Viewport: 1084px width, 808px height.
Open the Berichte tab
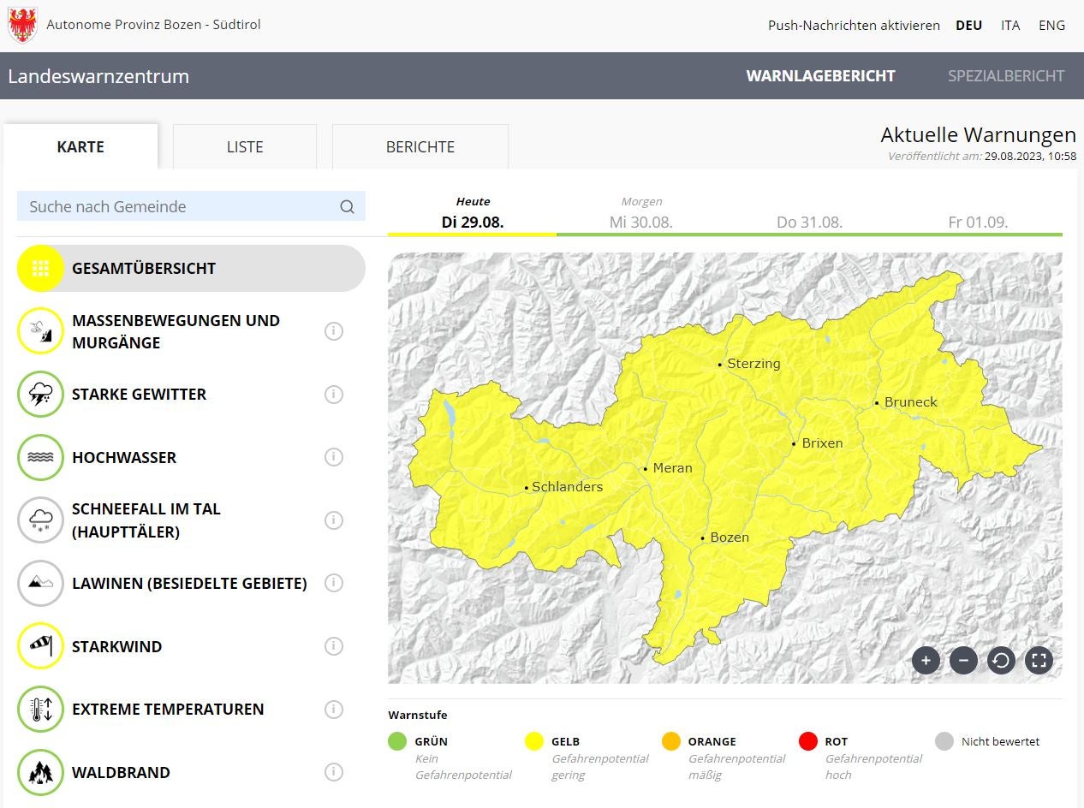(x=420, y=147)
